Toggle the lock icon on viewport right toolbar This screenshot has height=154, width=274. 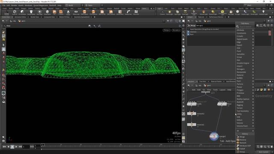[x=183, y=39]
